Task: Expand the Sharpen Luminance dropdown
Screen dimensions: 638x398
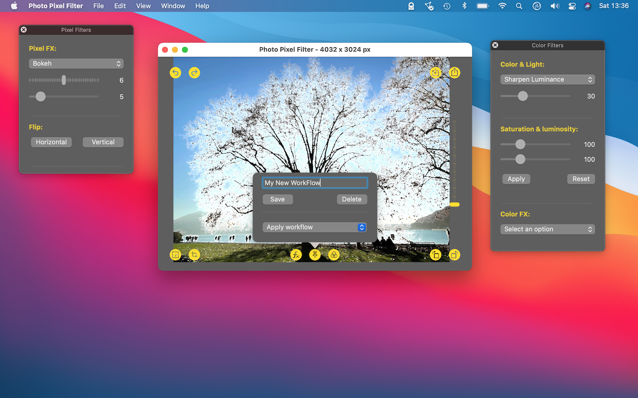Action: pyautogui.click(x=547, y=80)
